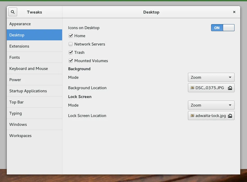247x182 pixels.
Task: Uncheck the Home checkbox
Action: click(x=70, y=36)
